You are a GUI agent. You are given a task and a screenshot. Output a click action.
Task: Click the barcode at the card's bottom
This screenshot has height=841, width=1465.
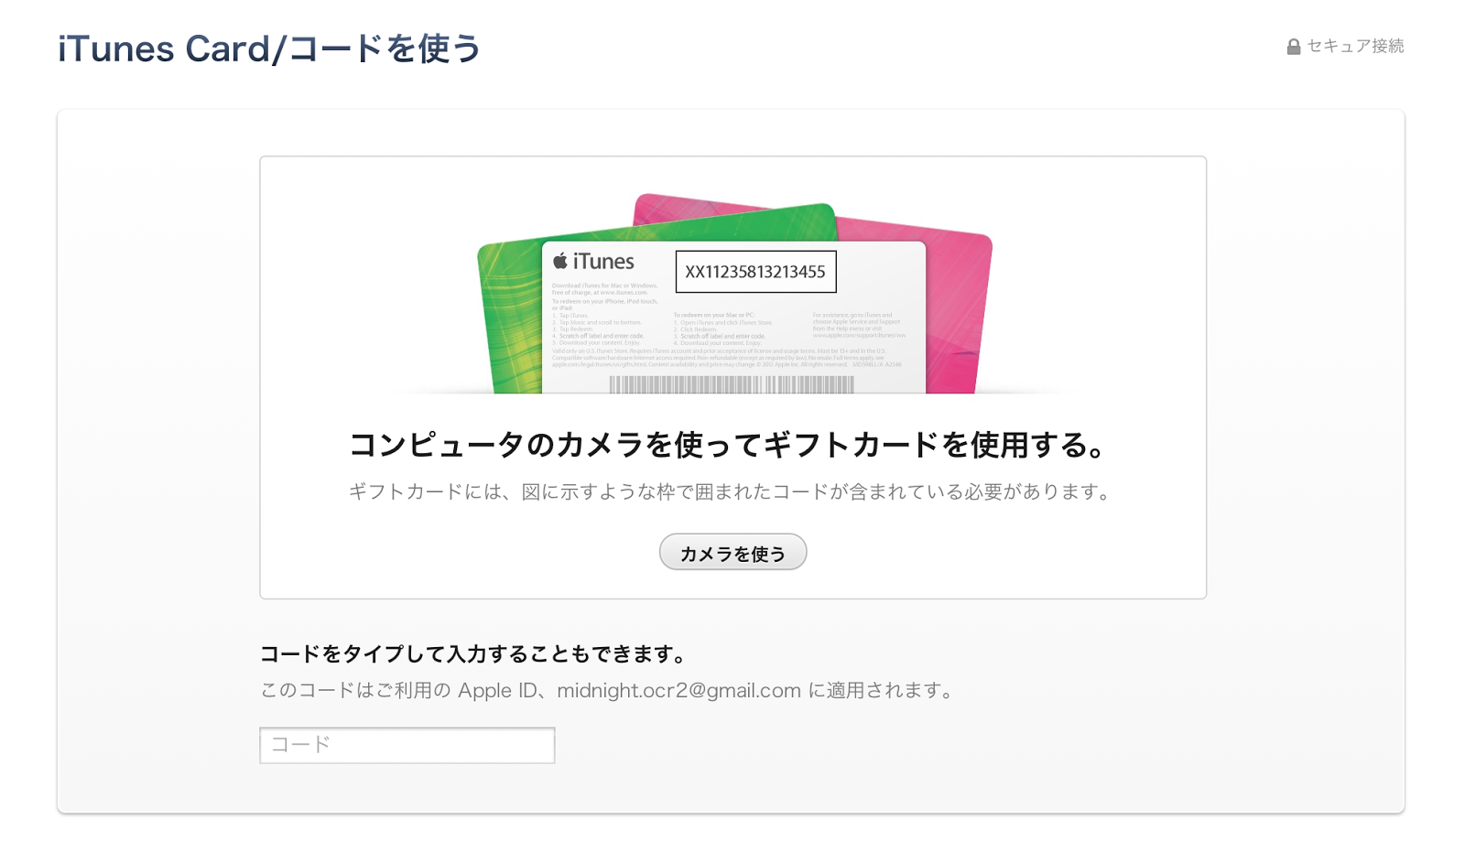pyautogui.click(x=732, y=384)
